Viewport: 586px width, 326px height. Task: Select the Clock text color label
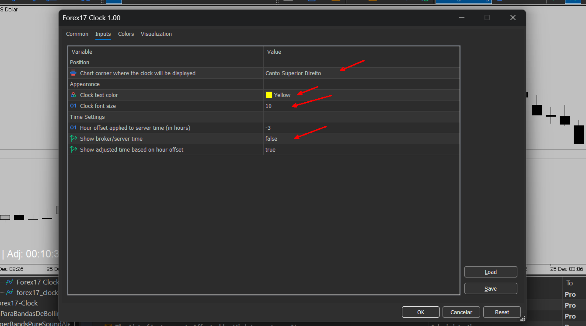pyautogui.click(x=99, y=95)
